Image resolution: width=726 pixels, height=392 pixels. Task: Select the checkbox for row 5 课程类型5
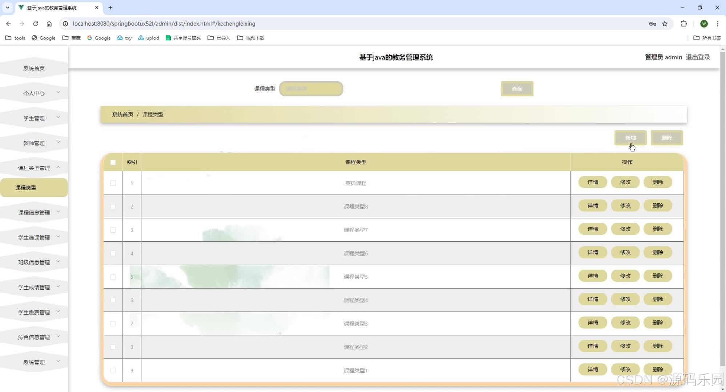tap(113, 277)
